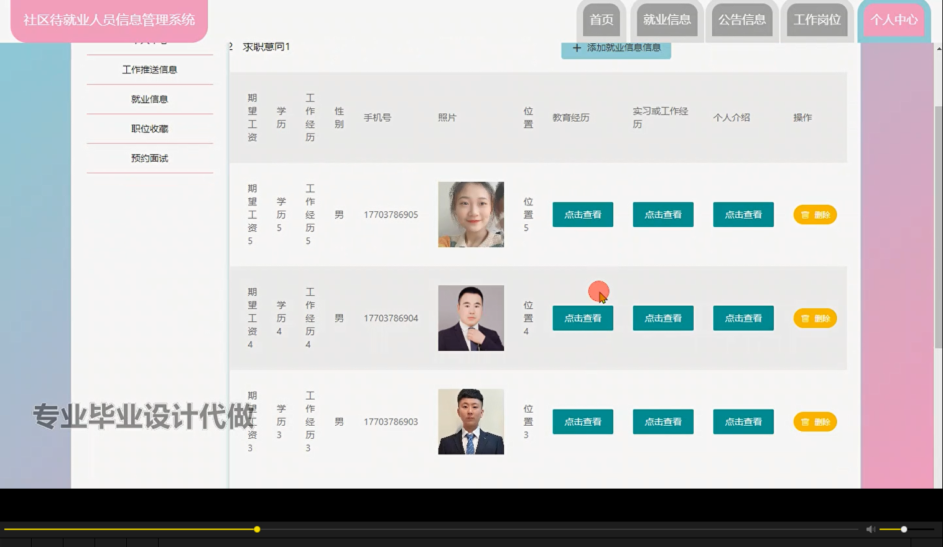Select 预约面试 in the sidebar
943x547 pixels.
(x=149, y=158)
